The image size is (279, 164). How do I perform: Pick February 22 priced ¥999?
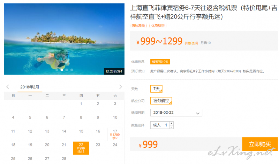81,148
